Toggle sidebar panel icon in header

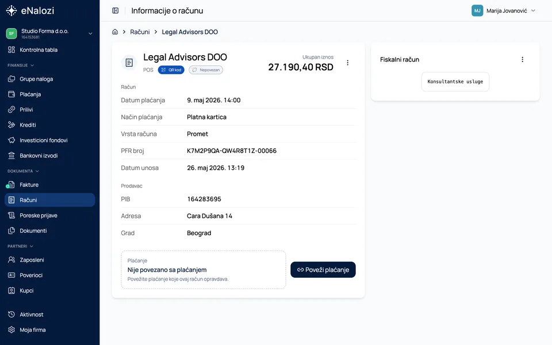(x=116, y=10)
